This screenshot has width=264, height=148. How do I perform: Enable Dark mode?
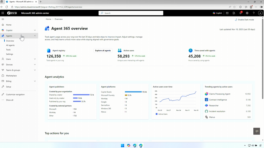point(244,20)
